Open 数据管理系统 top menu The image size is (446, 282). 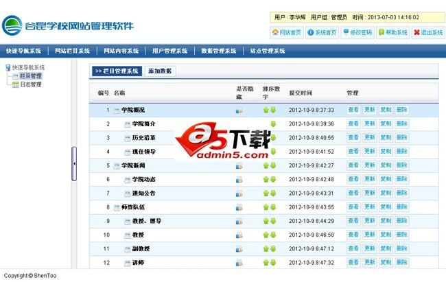tap(219, 51)
